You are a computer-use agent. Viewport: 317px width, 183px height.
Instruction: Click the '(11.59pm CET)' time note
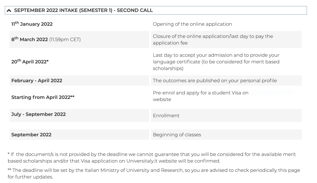(x=65, y=40)
